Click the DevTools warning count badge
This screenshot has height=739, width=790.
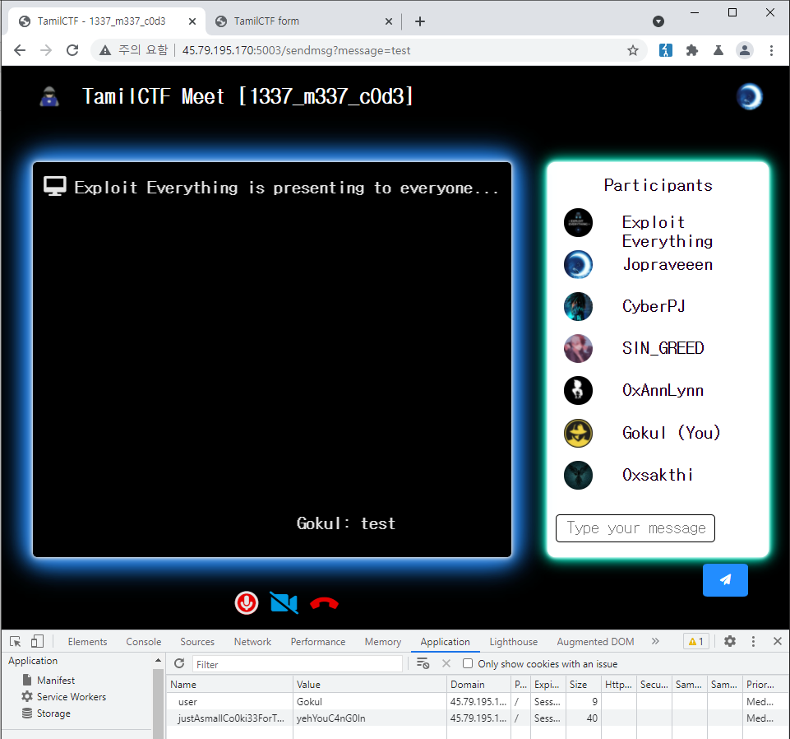[695, 641]
